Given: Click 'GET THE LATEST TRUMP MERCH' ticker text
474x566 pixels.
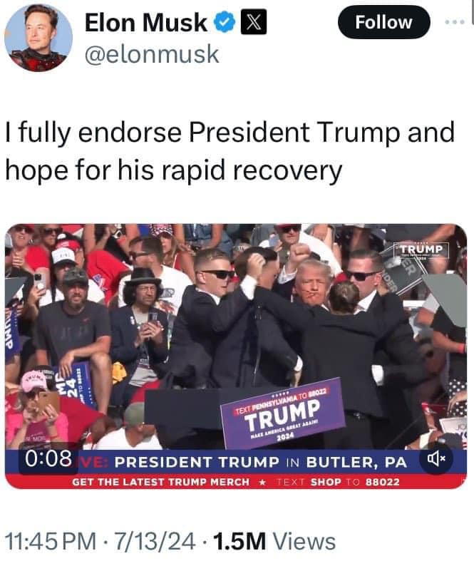Looking at the screenshot, I should pos(160,482).
